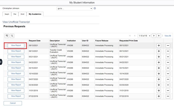View report for the 10/14/2020 request
The height and width of the screenshot is (107, 174).
[x=16, y=73]
